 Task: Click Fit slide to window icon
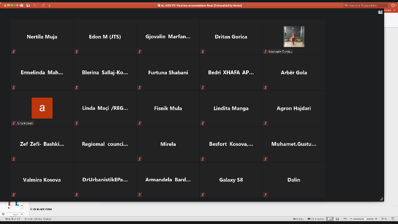[392, 219]
